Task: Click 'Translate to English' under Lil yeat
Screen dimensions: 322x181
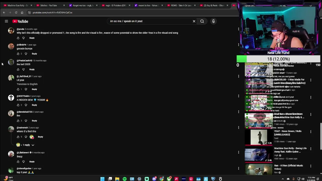Action: coord(27,84)
